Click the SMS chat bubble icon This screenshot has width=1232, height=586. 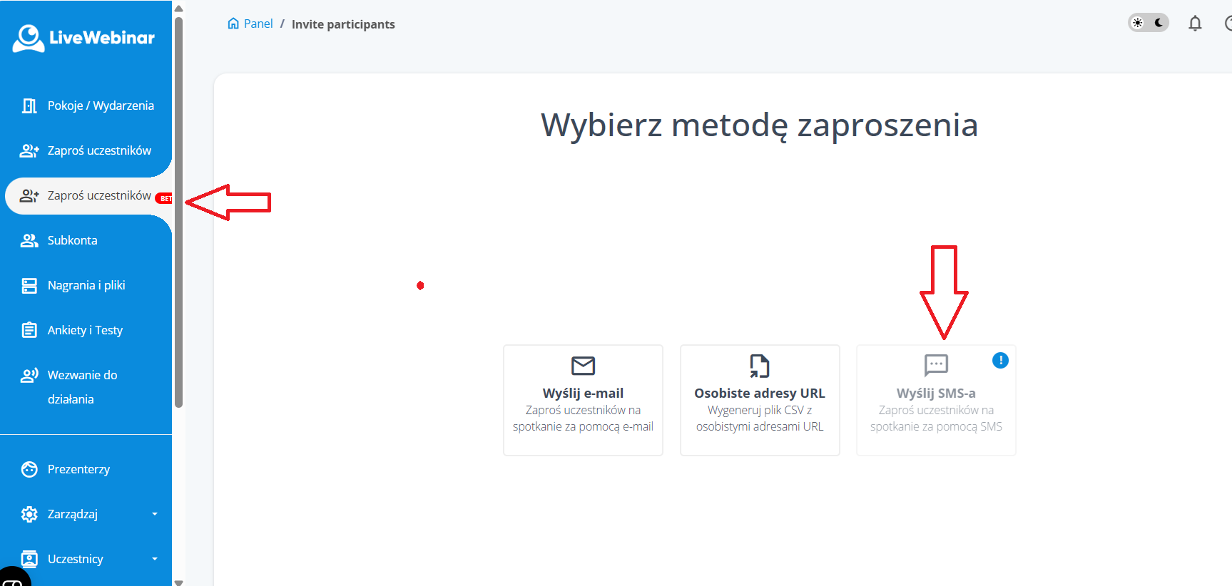pyautogui.click(x=936, y=365)
